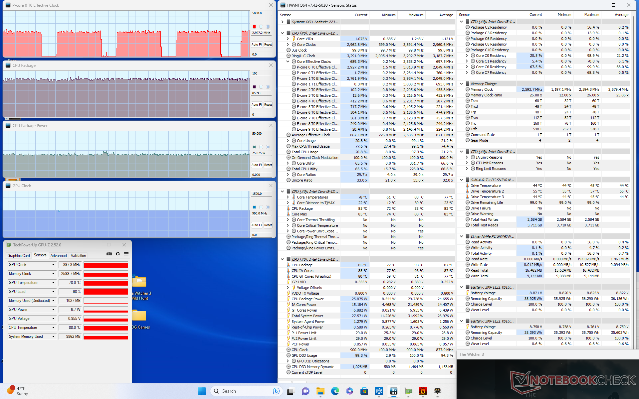Open the GPU Temperature sensor dropdown
The height and width of the screenshot is (399, 639).
pyautogui.click(x=53, y=283)
